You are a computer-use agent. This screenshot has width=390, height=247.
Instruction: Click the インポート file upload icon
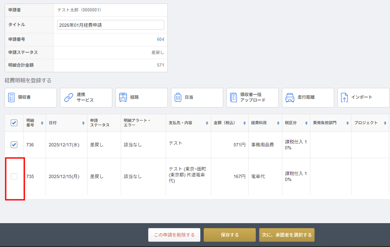pyautogui.click(x=344, y=97)
